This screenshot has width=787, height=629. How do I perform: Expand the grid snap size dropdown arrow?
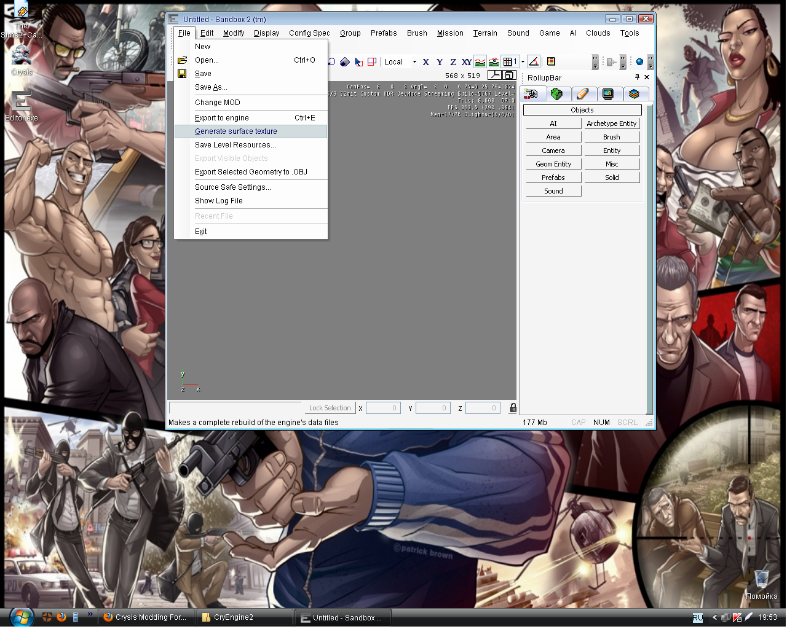coord(523,62)
